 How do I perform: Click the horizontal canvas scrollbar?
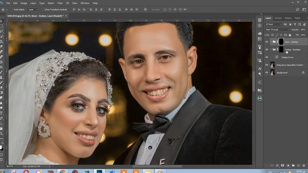[157, 167]
